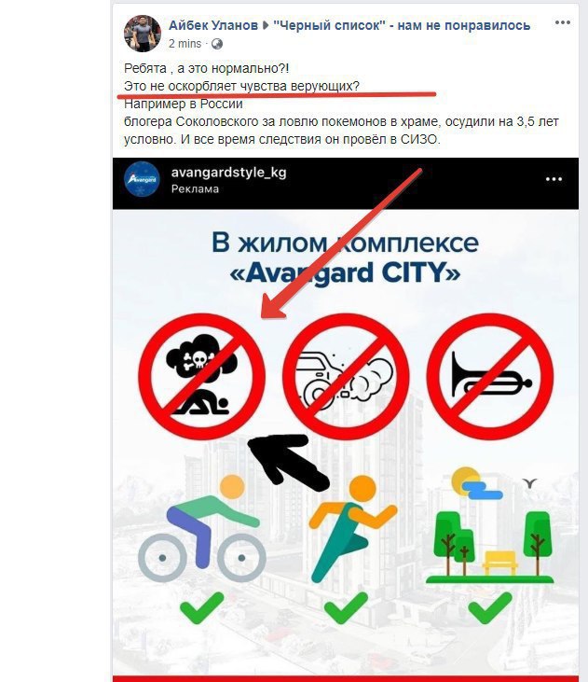Open the post options three-dot menu
Screen dimensions: 588x682
[562, 22]
